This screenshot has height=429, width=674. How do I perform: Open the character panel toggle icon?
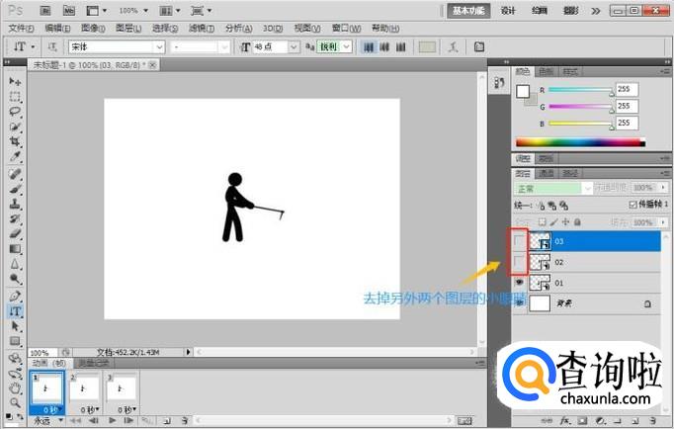pyautogui.click(x=479, y=46)
